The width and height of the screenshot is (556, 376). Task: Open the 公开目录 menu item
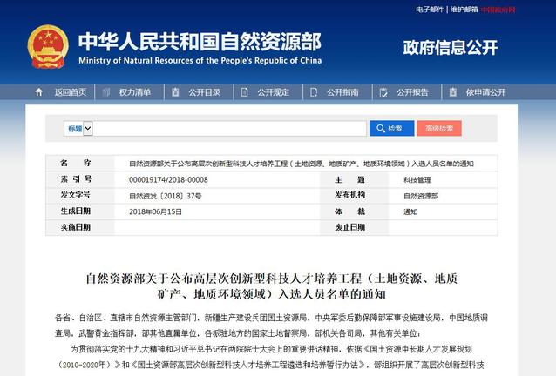click(x=204, y=92)
